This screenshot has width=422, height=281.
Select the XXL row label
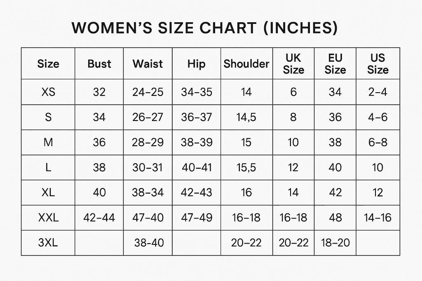48,218
